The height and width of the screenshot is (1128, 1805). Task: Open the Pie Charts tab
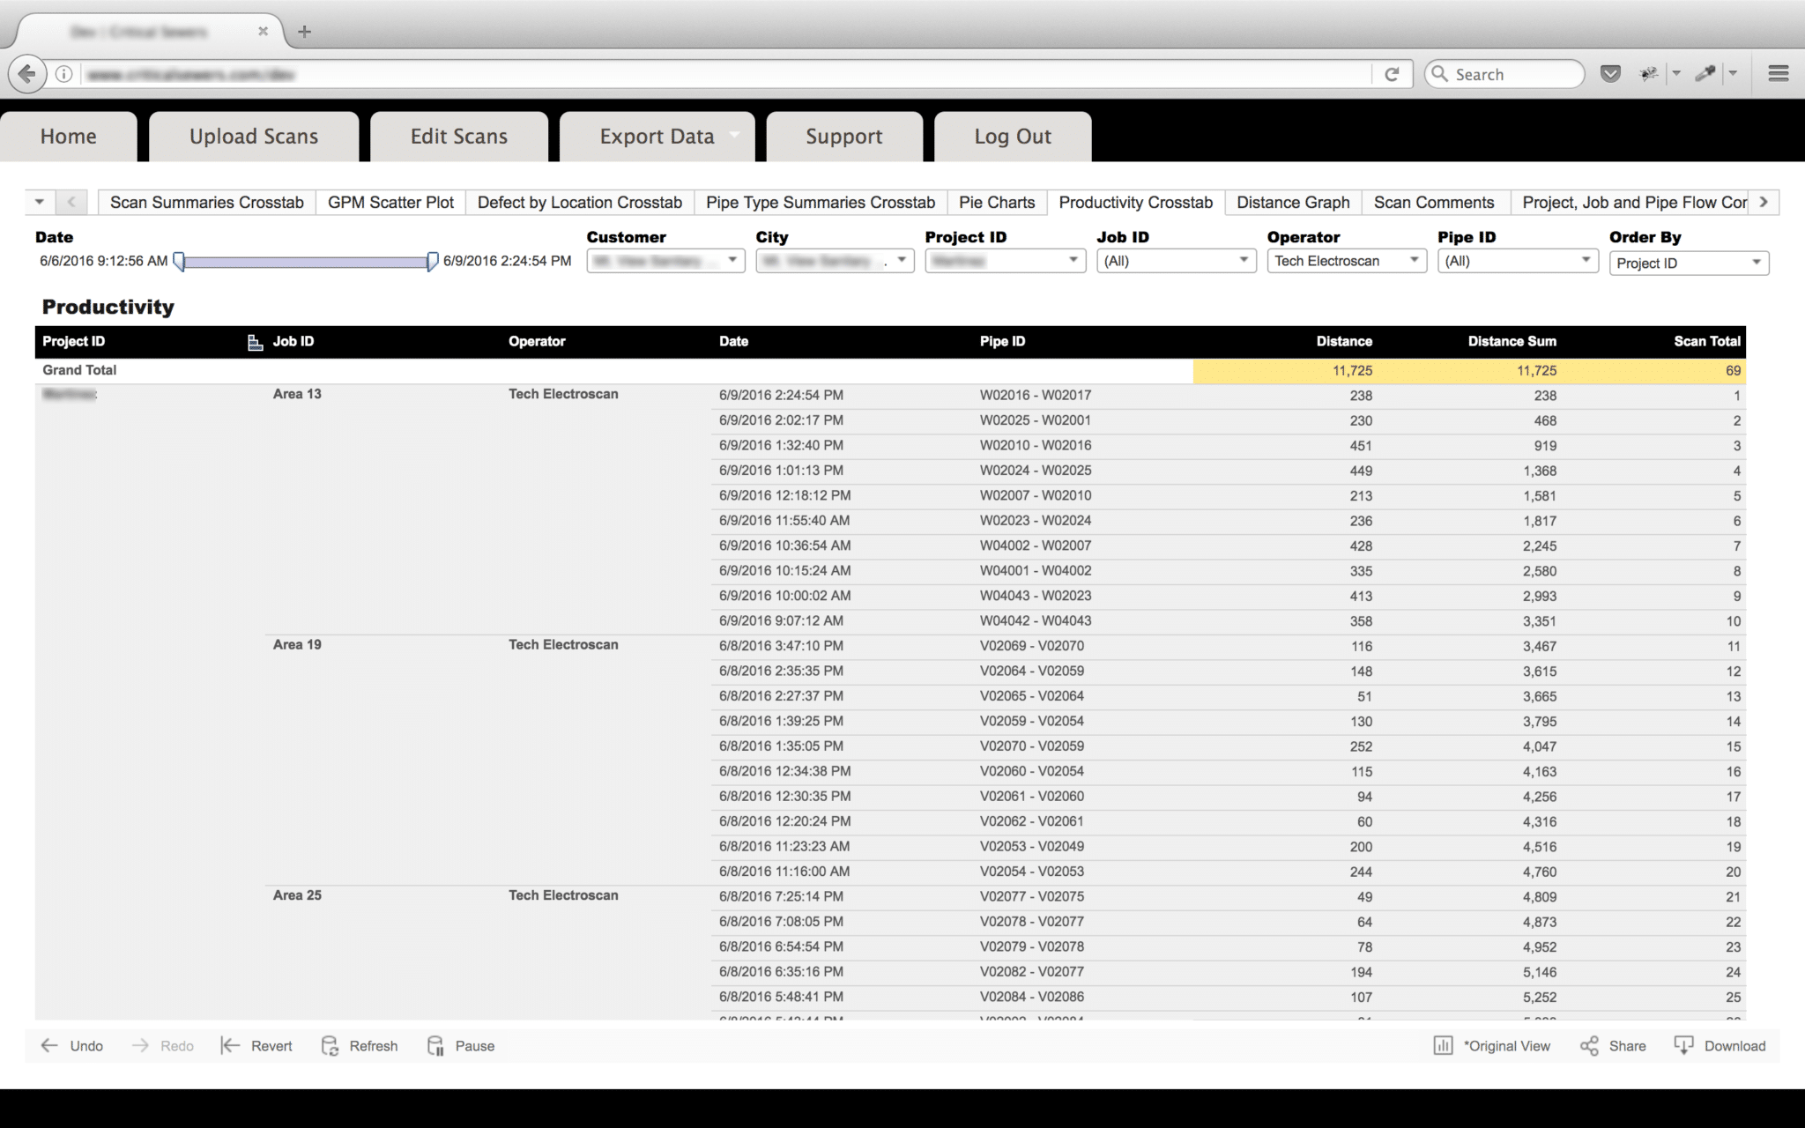tap(996, 203)
